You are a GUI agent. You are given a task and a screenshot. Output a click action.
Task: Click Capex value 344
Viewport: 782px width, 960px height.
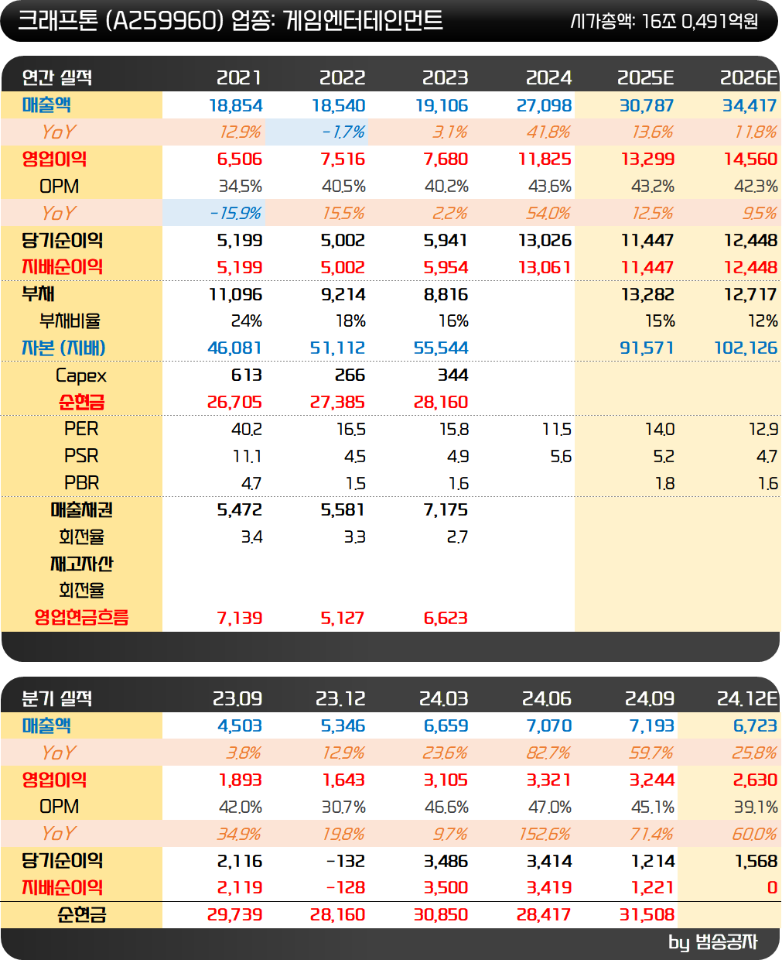coord(452,375)
